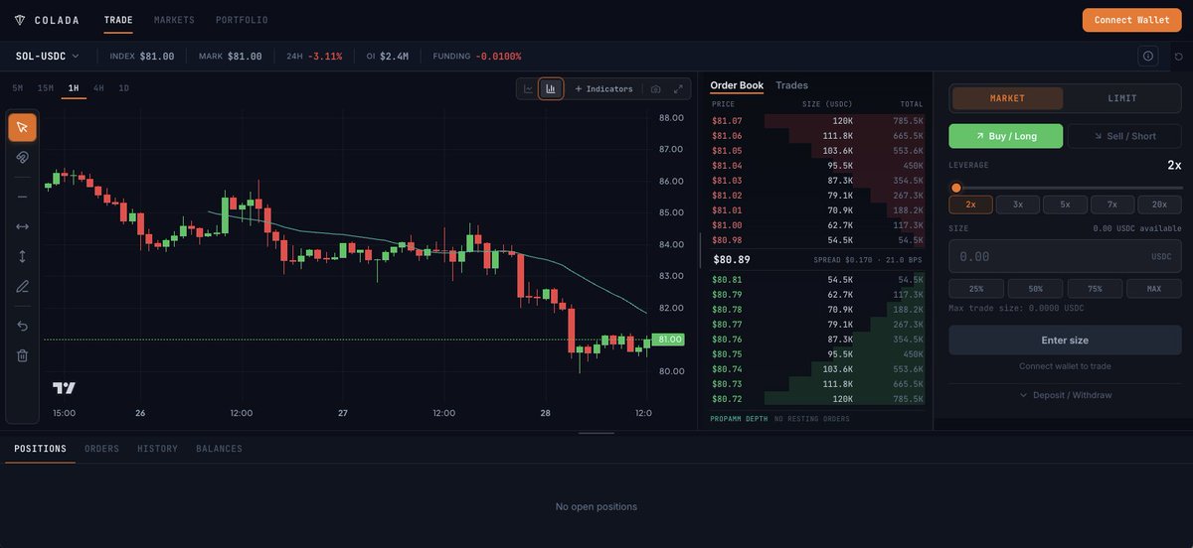Open the SOL-USDC market selector dropdown
The width and height of the screenshot is (1193, 548).
[x=47, y=56]
